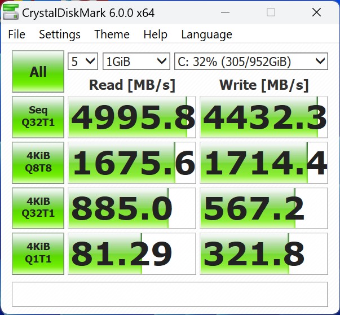The width and height of the screenshot is (340, 315).
Task: Open the Language menu
Action: (206, 34)
